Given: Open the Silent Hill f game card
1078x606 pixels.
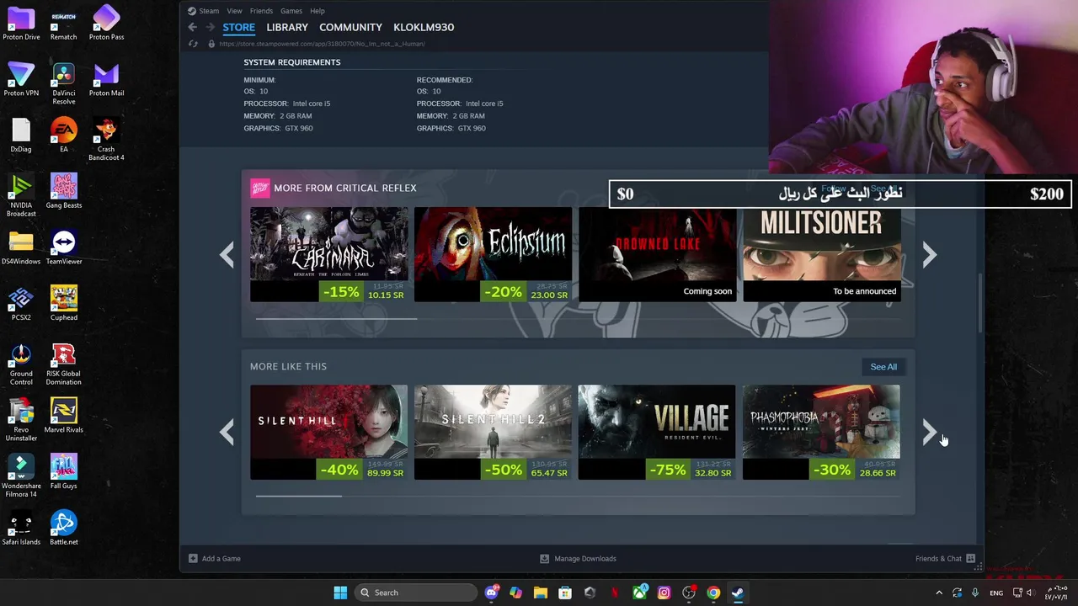Looking at the screenshot, I should pyautogui.click(x=328, y=433).
